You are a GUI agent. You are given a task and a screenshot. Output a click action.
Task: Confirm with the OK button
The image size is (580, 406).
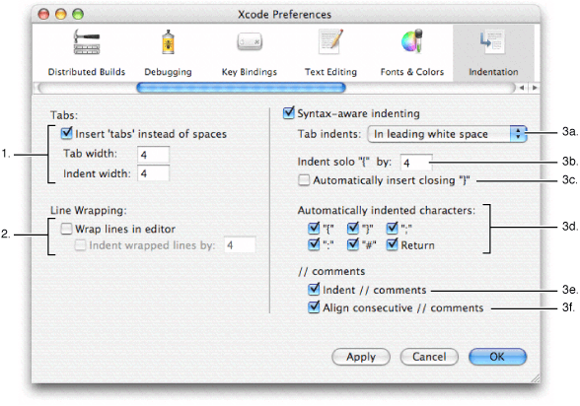pyautogui.click(x=497, y=357)
